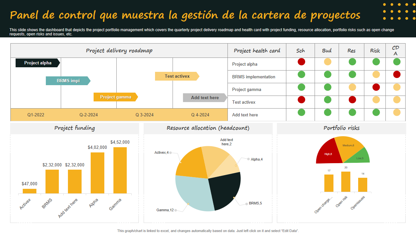Click the Risk column header
416x234 pixels.
tap(375, 50)
